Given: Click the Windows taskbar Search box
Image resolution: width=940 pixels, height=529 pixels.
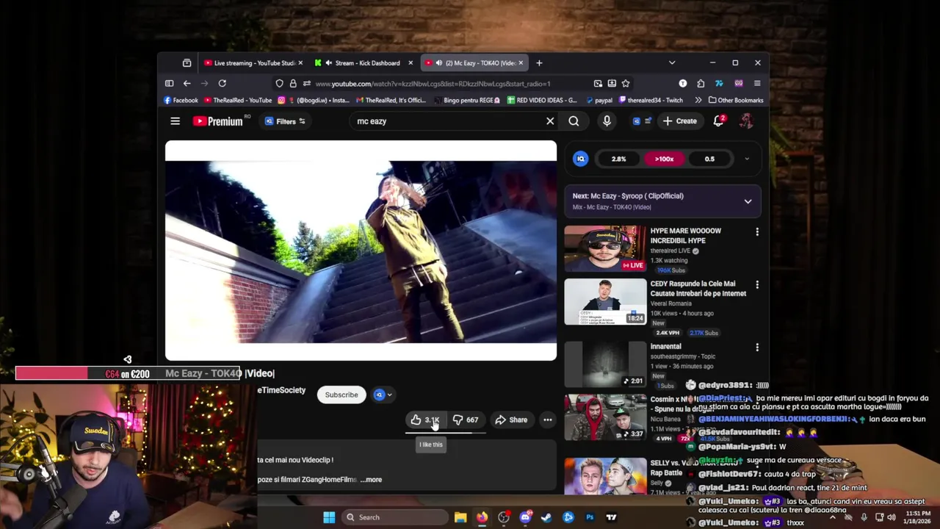Looking at the screenshot, I should click(394, 517).
